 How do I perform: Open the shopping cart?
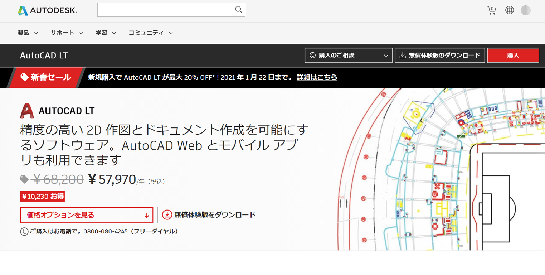[492, 10]
